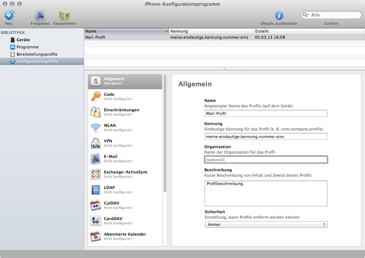Image resolution: width=365 pixels, height=258 pixels.
Task: Click the split pane divider handle
Action: (x=225, y=69)
